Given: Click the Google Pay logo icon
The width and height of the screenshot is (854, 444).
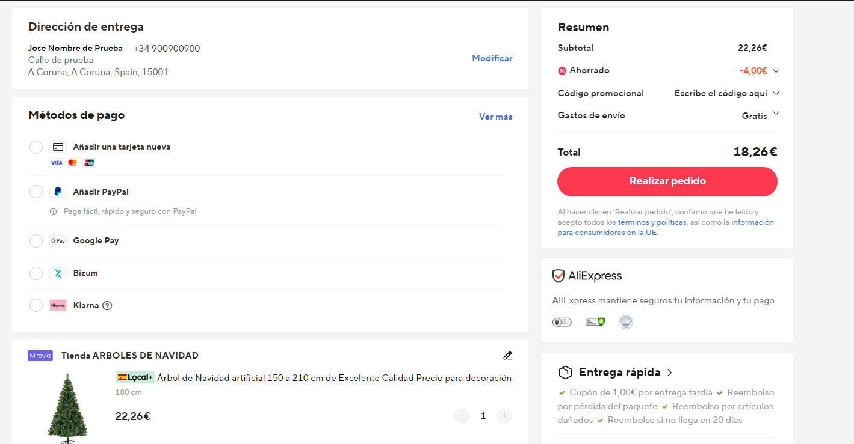Looking at the screenshot, I should pos(58,241).
